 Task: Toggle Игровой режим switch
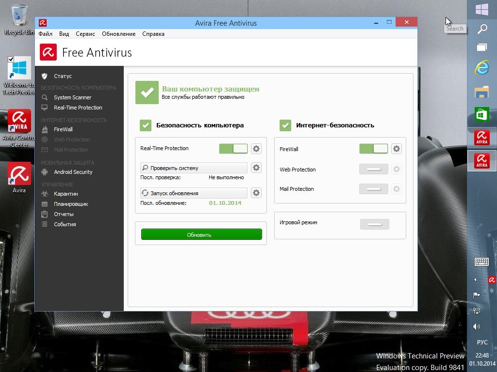pos(375,224)
